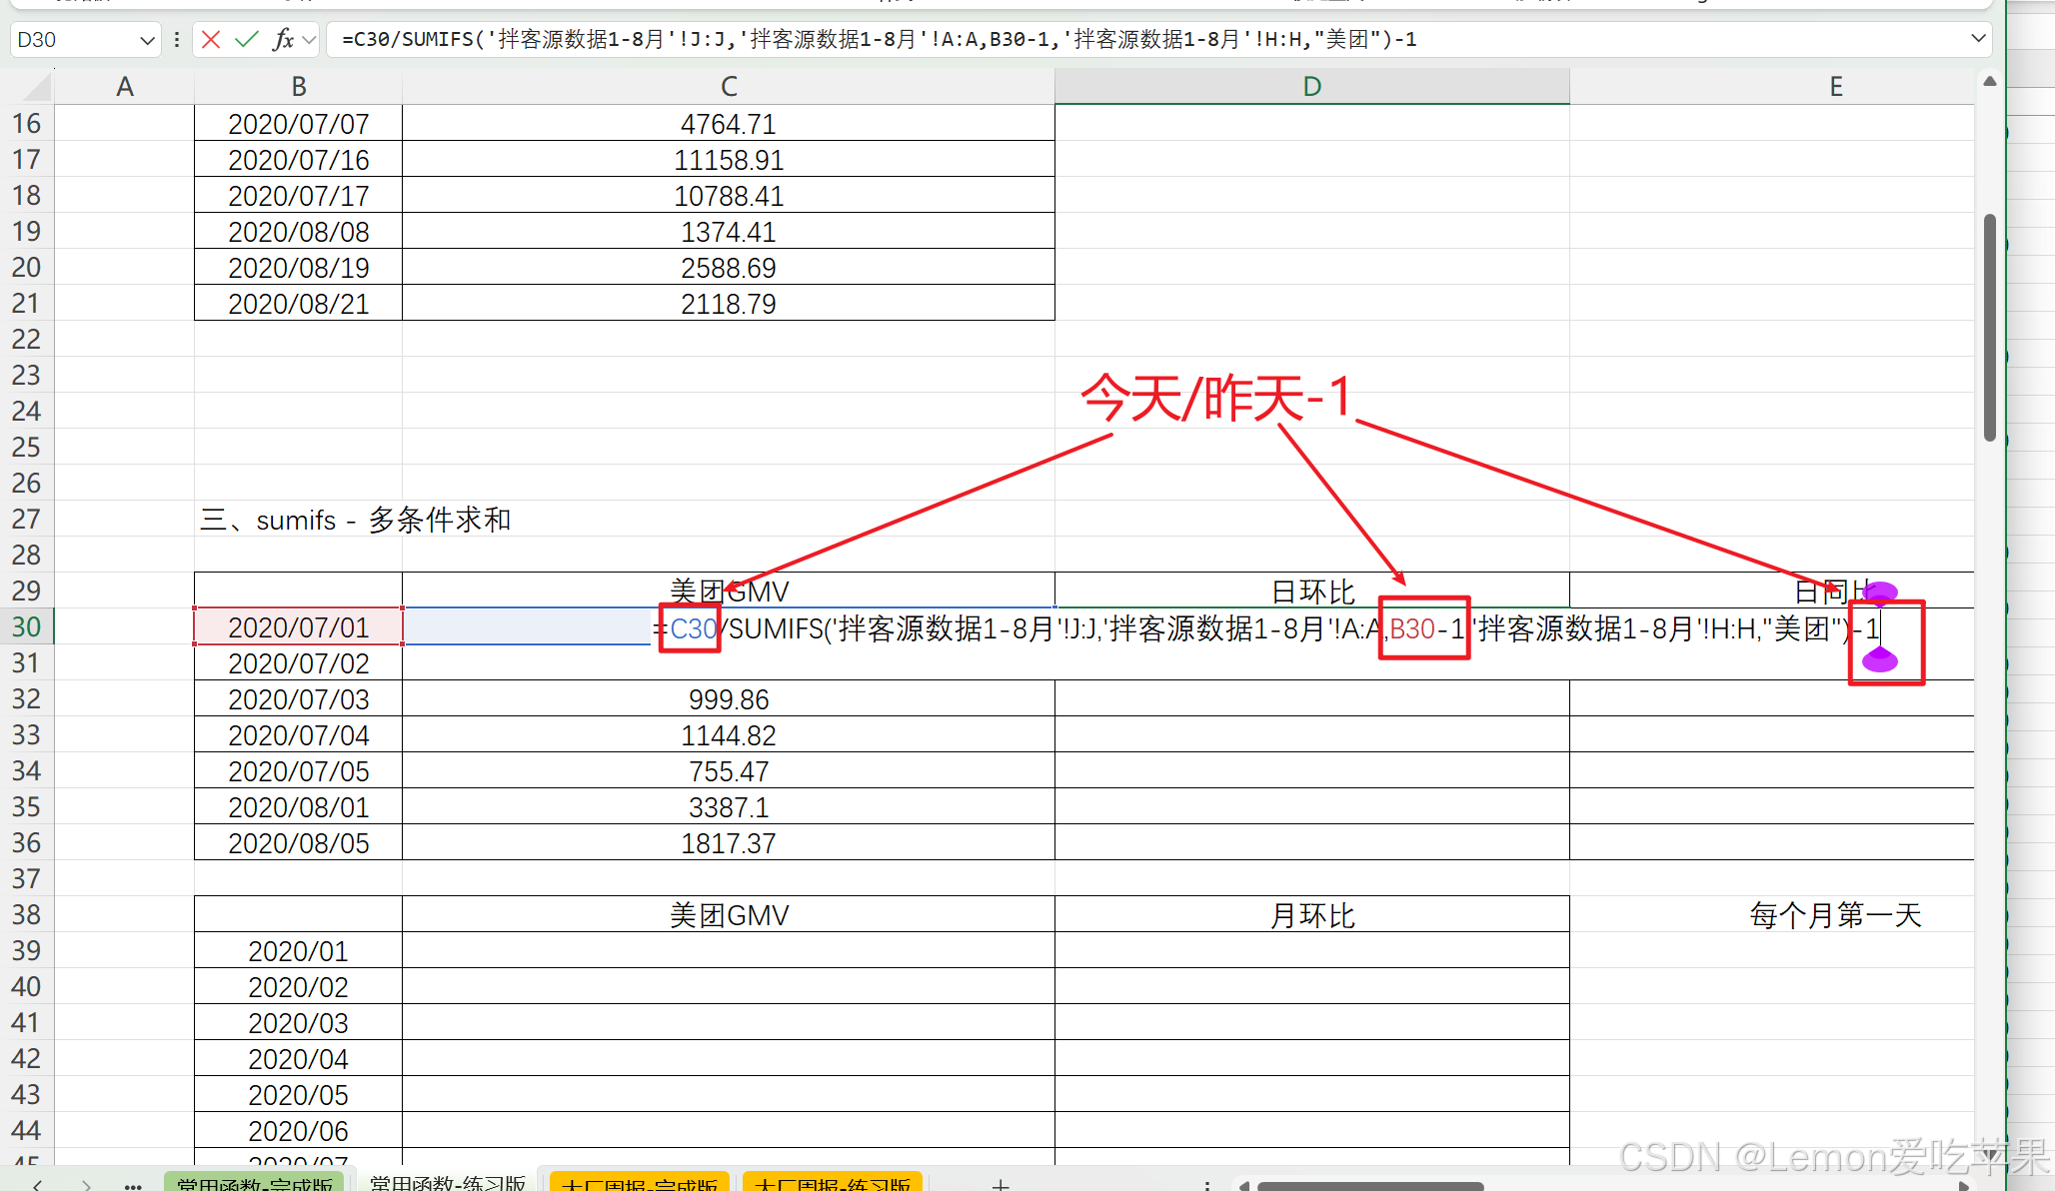Click the vertical scrollbar up arrow
The image size is (2055, 1191).
pos(1990,82)
